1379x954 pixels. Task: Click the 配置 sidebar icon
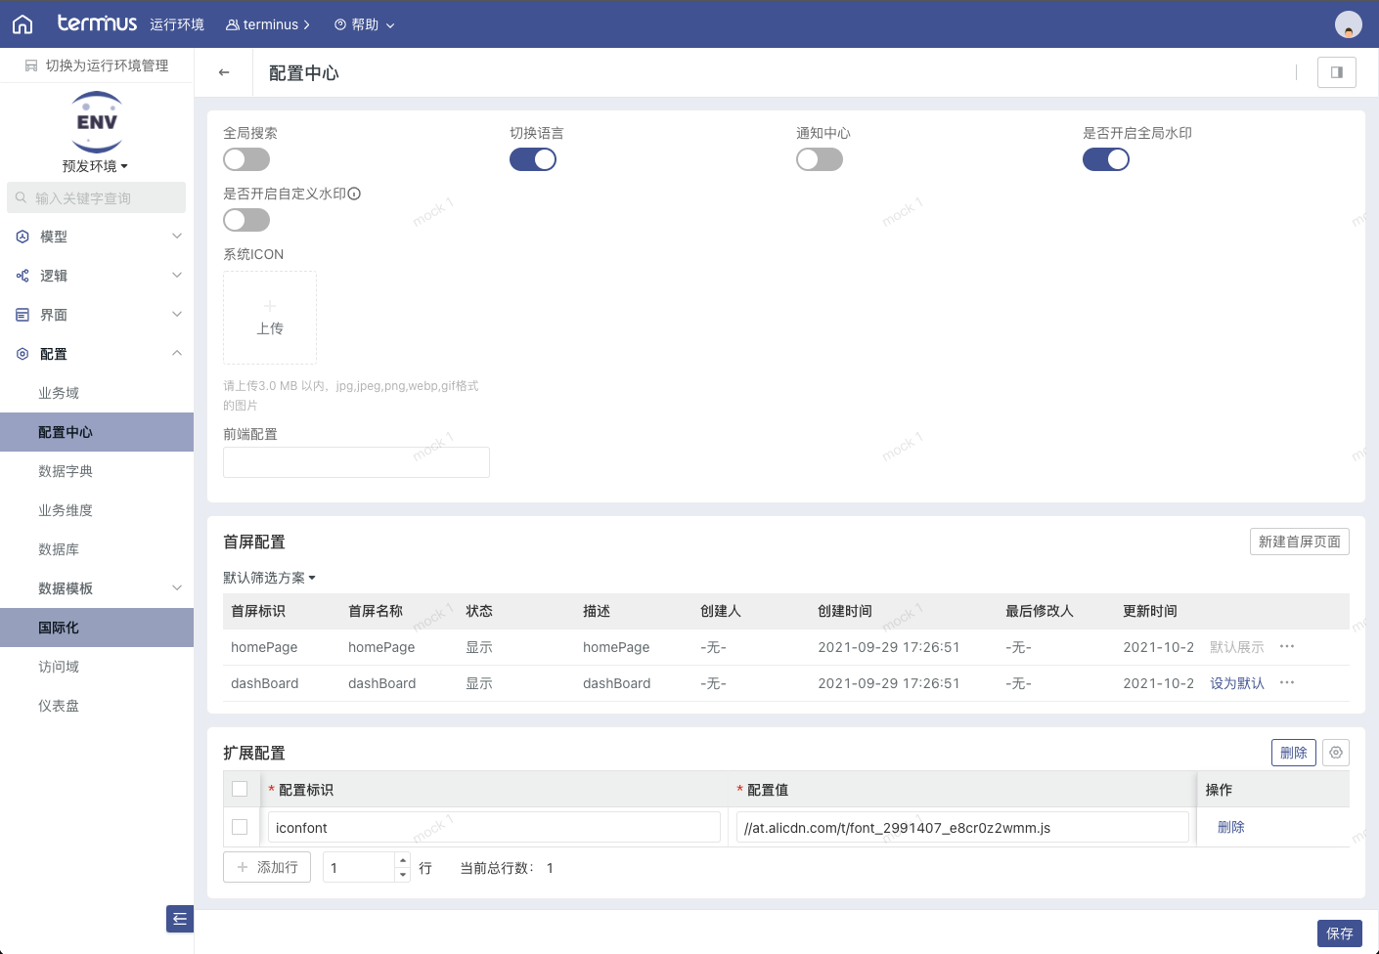point(22,354)
